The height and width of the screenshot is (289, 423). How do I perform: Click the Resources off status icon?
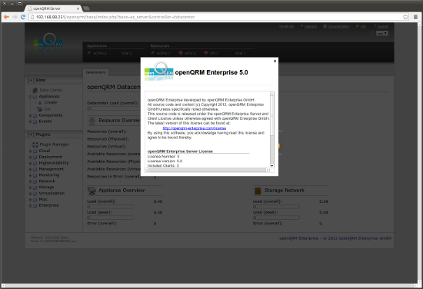tap(206, 53)
